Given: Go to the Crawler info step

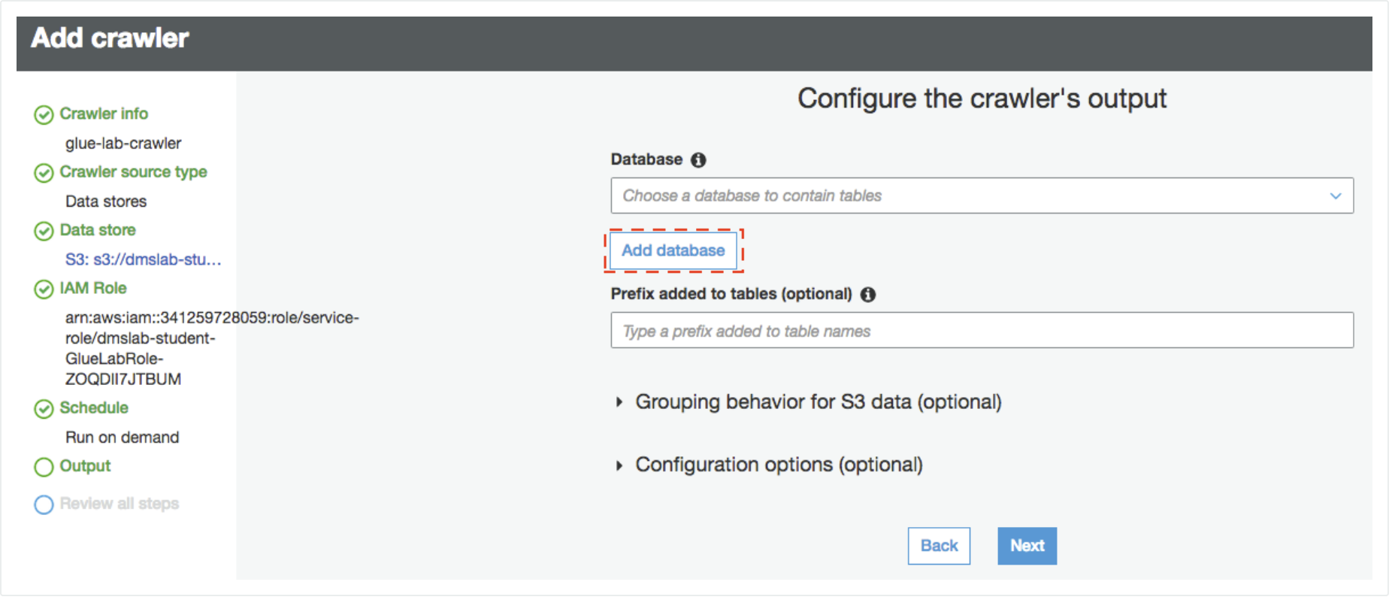Looking at the screenshot, I should coord(104,114).
